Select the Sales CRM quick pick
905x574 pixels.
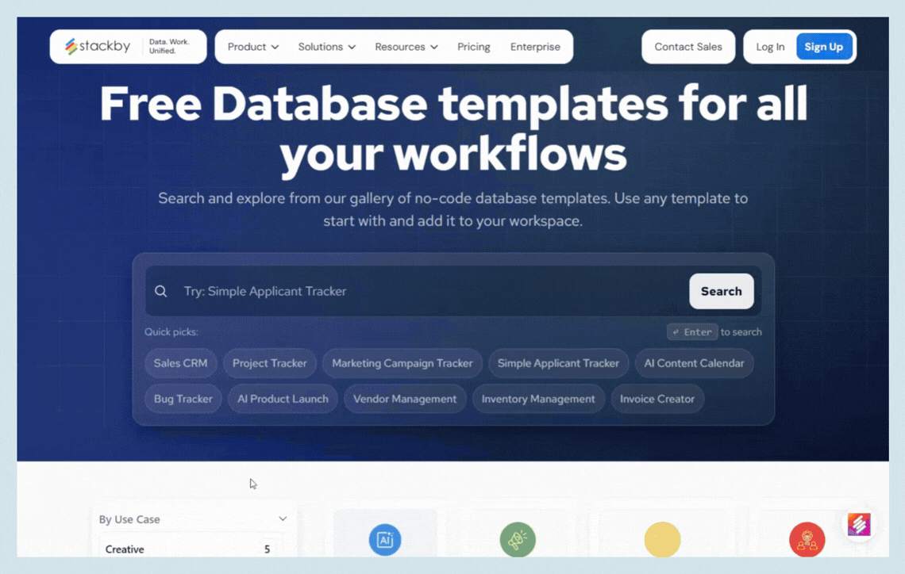click(x=180, y=363)
